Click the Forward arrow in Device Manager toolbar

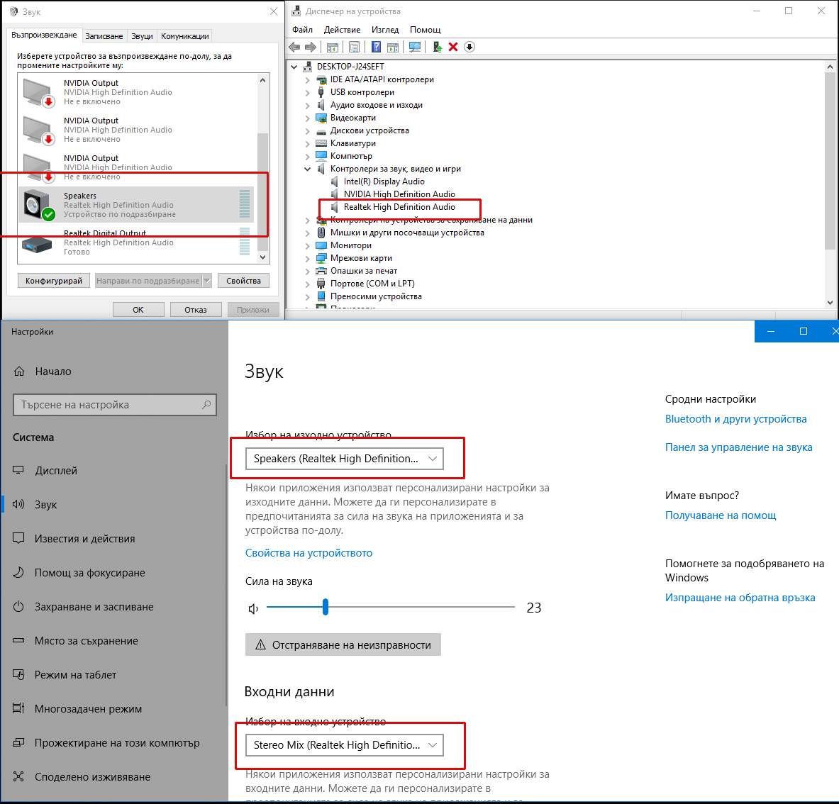point(311,47)
